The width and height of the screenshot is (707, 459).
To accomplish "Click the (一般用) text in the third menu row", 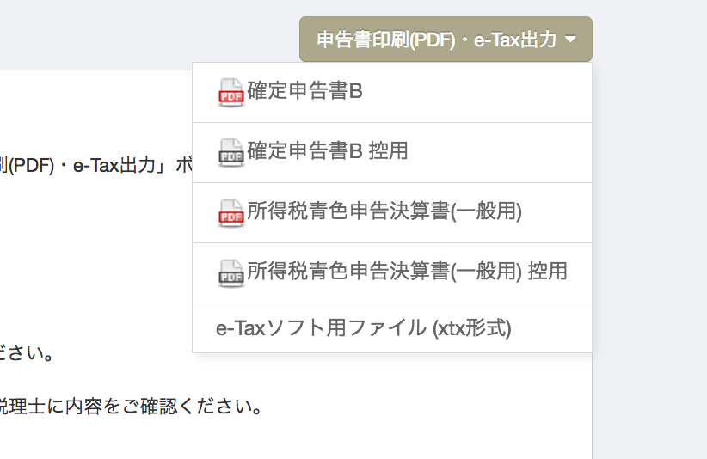I will pos(486,211).
